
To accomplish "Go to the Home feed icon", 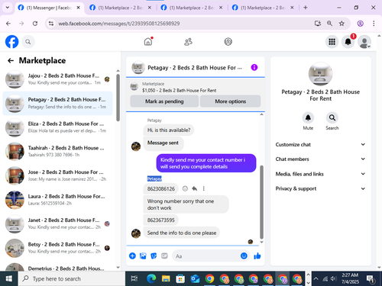I will pyautogui.click(x=148, y=41).
